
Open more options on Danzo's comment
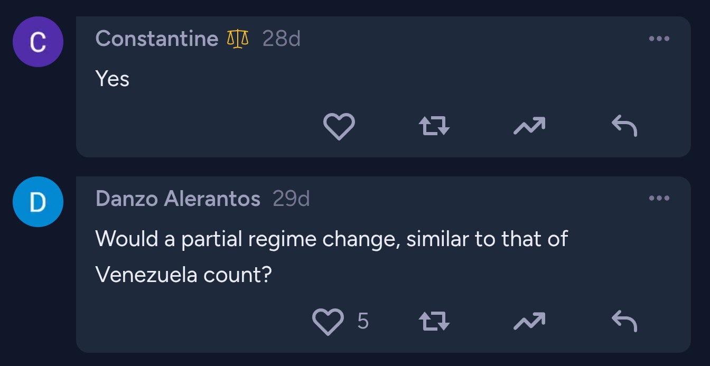click(659, 199)
